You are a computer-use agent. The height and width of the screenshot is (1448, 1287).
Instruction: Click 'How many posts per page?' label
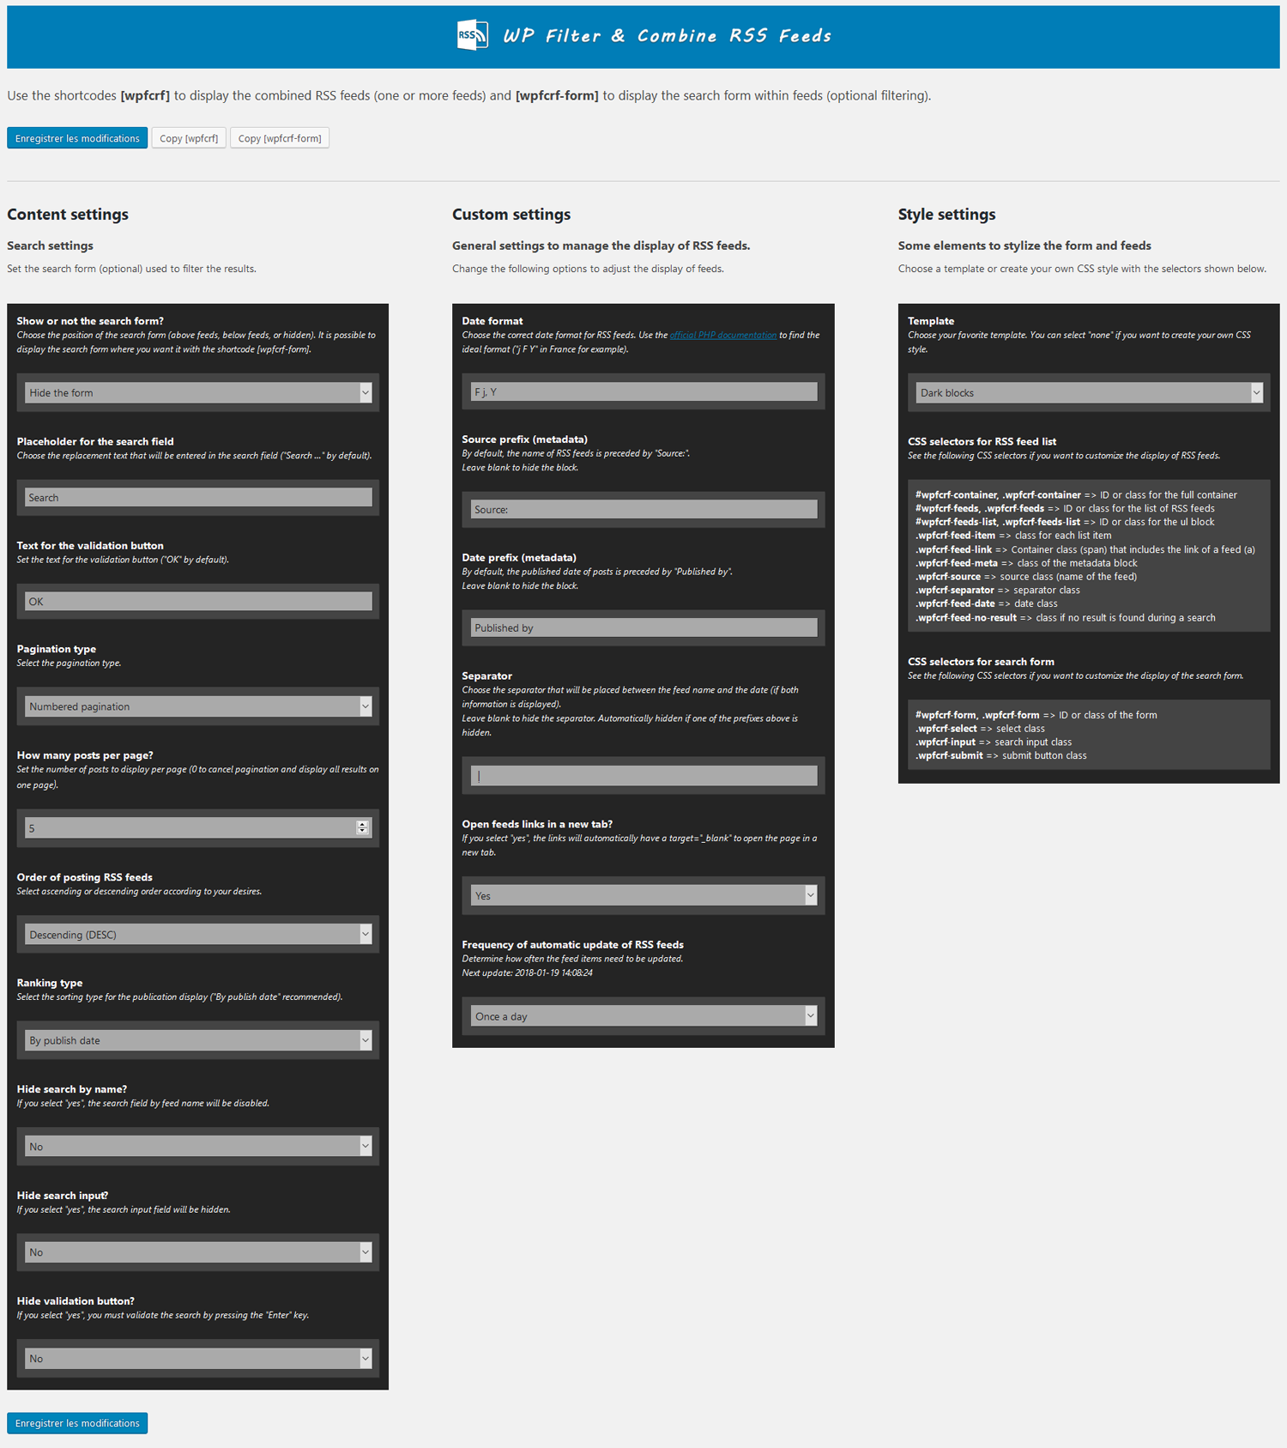[85, 755]
